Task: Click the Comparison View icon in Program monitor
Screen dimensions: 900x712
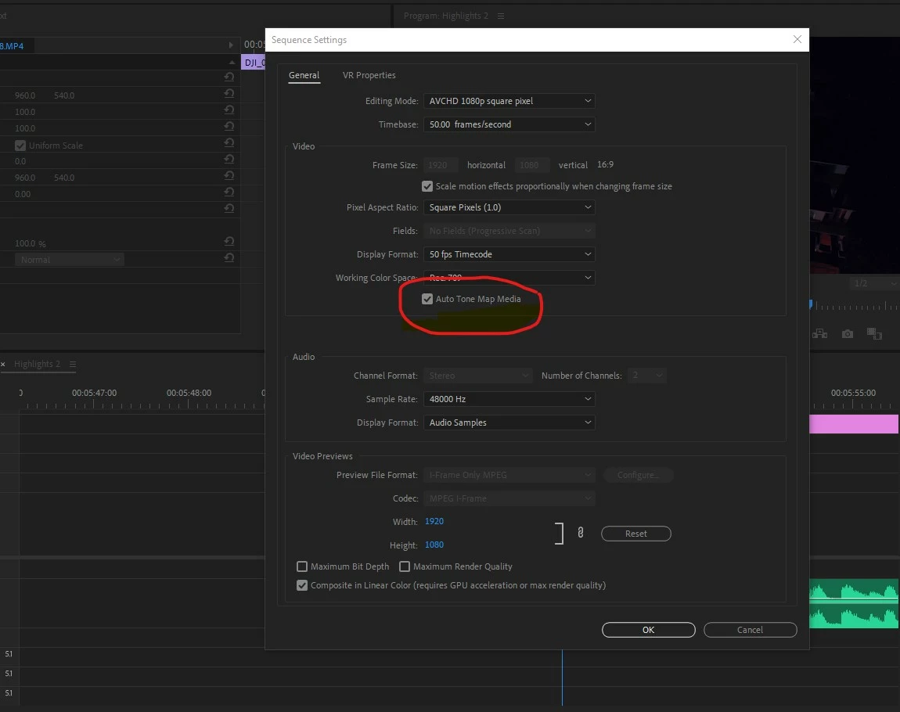Action: click(874, 334)
